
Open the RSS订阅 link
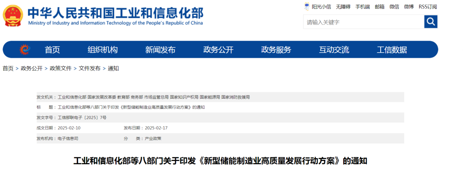tap(428, 7)
